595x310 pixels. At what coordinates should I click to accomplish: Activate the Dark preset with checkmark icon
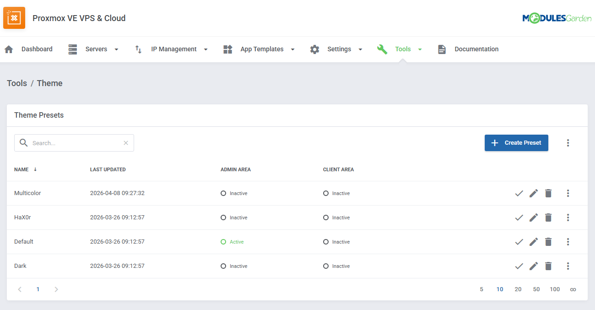pyautogui.click(x=519, y=266)
